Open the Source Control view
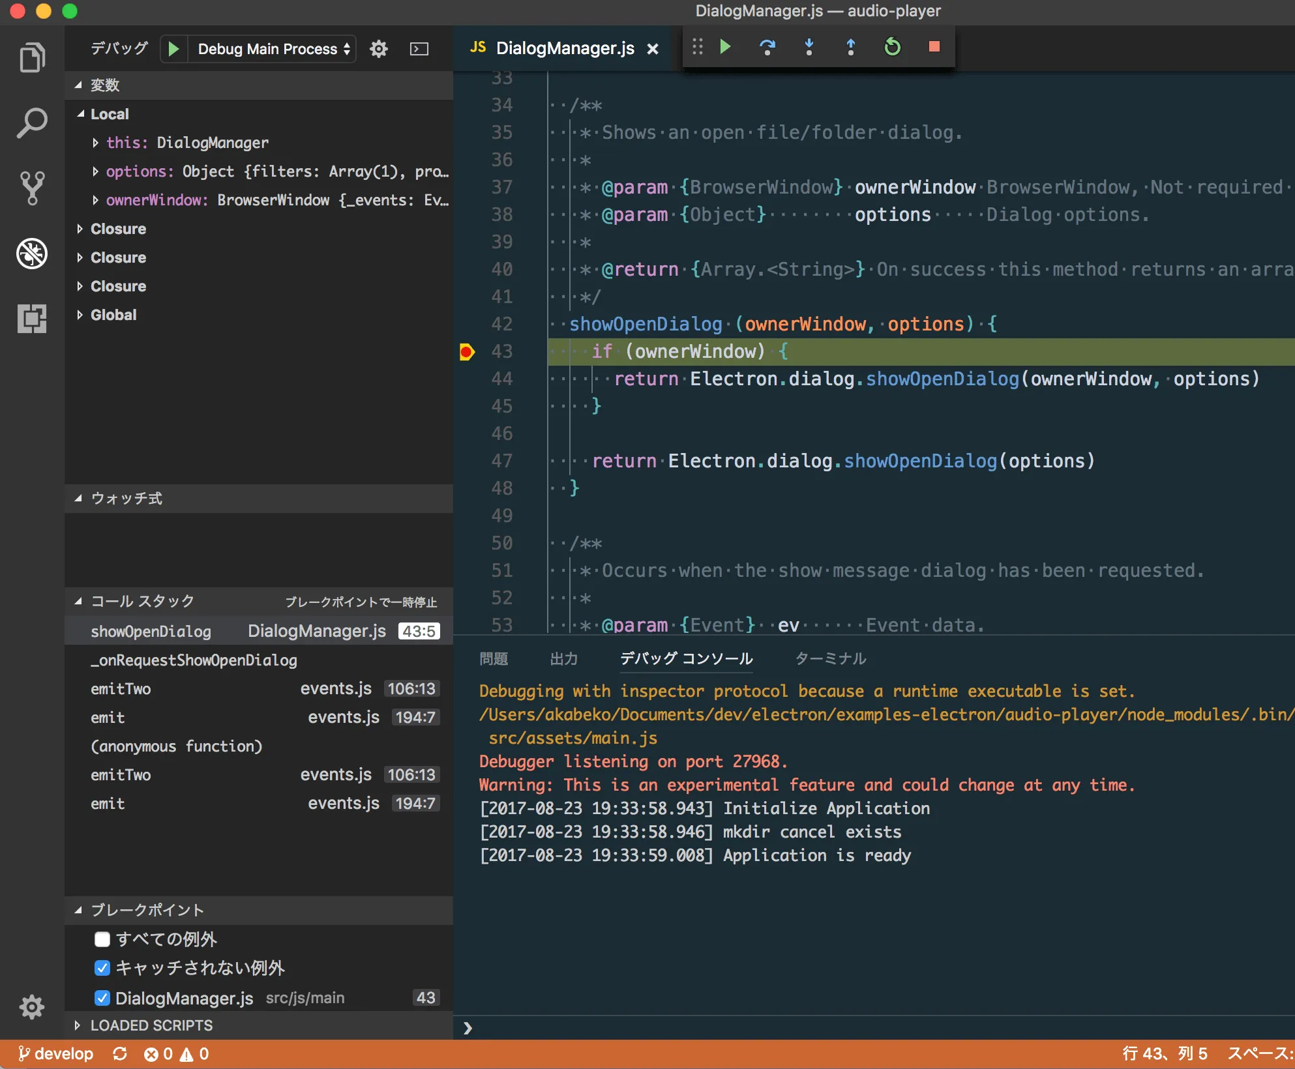Image resolution: width=1295 pixels, height=1069 pixels. (x=31, y=188)
